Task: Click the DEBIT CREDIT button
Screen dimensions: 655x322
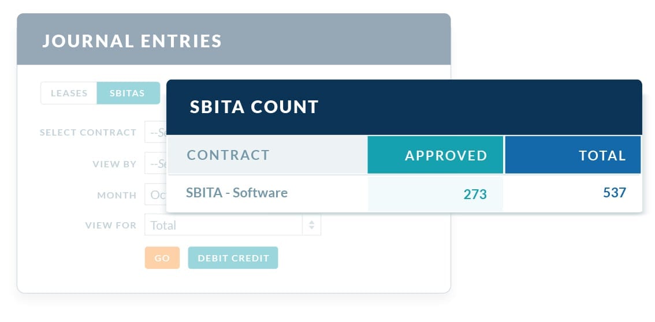Action: click(233, 258)
